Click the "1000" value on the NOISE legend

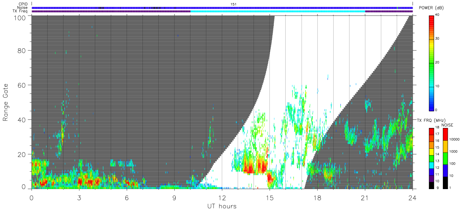tap(453, 151)
